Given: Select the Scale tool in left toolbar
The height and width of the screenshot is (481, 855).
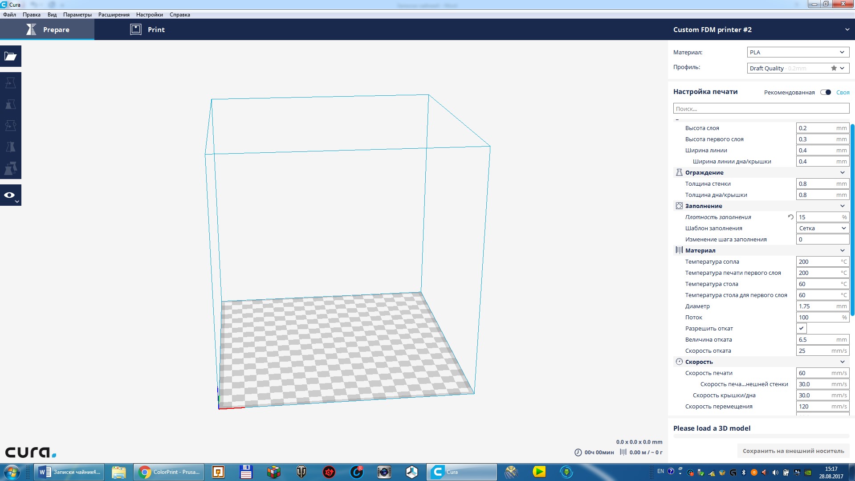Looking at the screenshot, I should pos(11,104).
